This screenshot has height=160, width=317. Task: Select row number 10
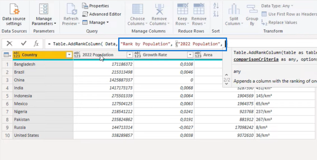click(7, 135)
